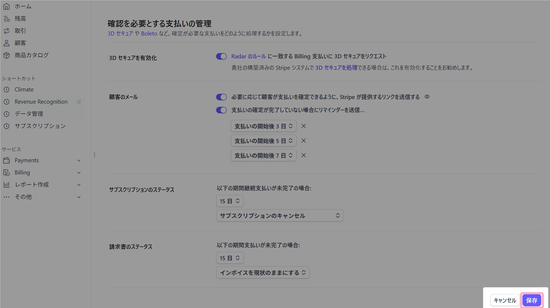Viewport: 550px width, 308px height.
Task: Click the clock icon beside Climate
Action: coord(7,90)
